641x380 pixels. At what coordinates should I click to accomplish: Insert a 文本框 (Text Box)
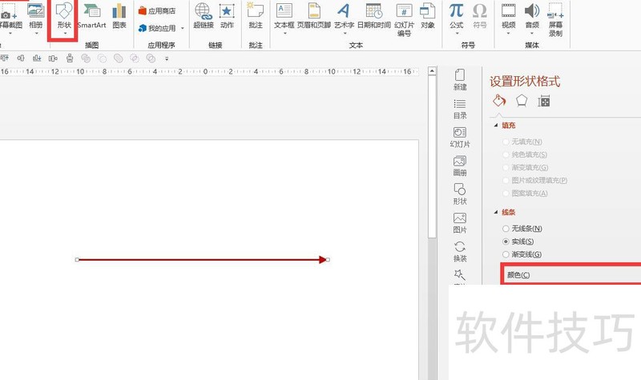284,17
